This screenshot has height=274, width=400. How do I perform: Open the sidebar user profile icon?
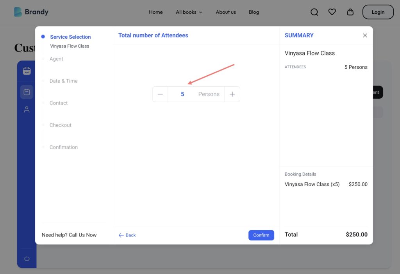tap(27, 109)
